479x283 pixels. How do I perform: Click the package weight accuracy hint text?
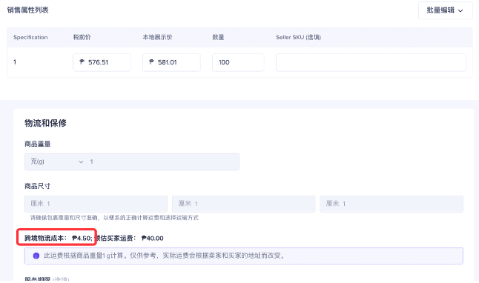pyautogui.click(x=114, y=218)
